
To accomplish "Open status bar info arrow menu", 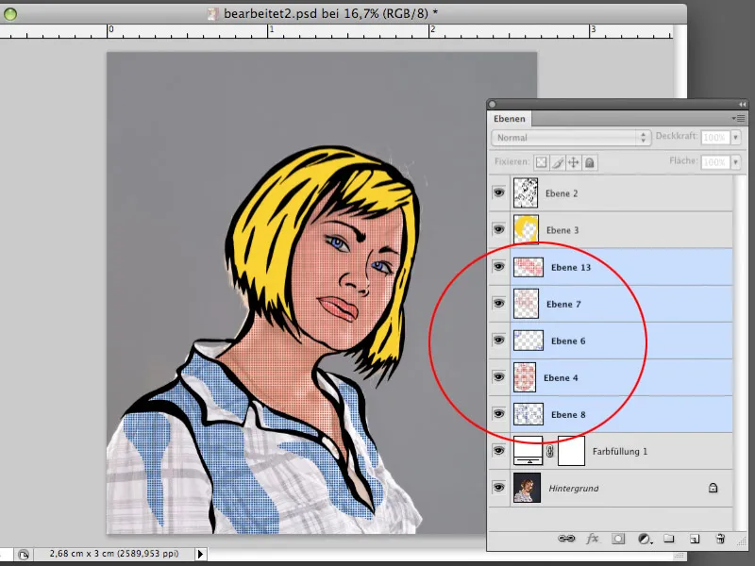I will coord(200,554).
